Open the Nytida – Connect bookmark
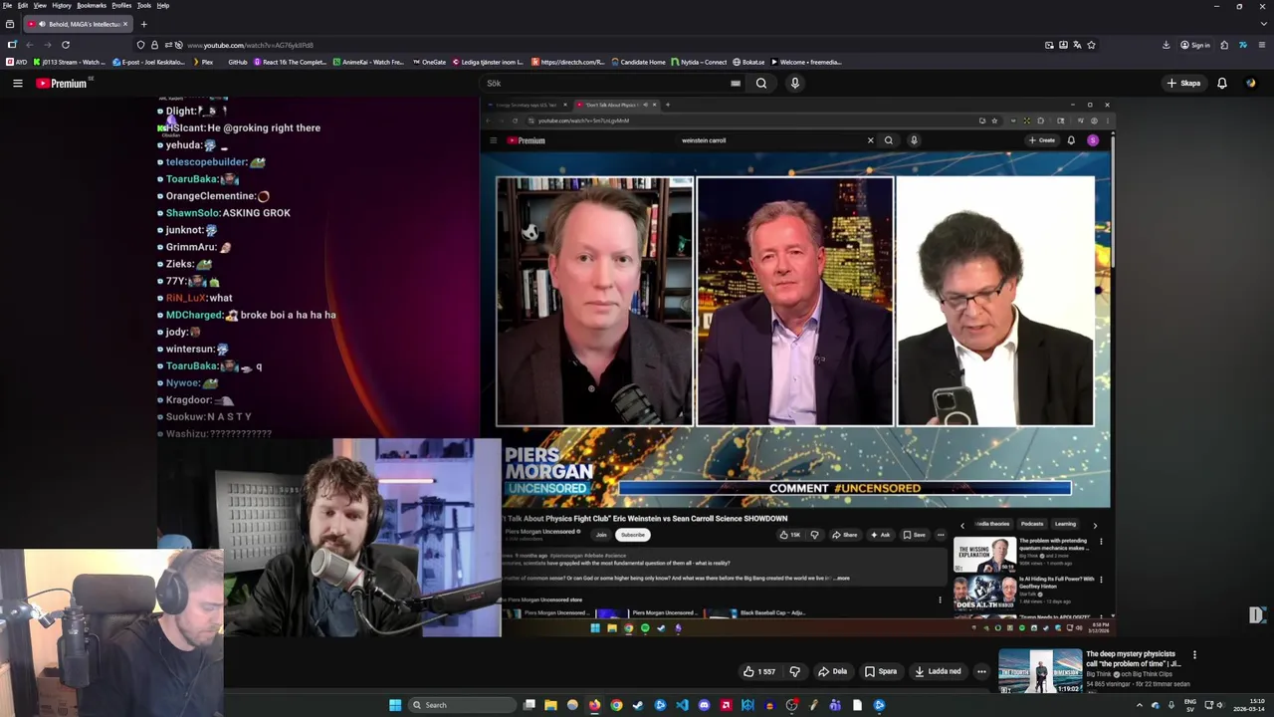 (700, 62)
